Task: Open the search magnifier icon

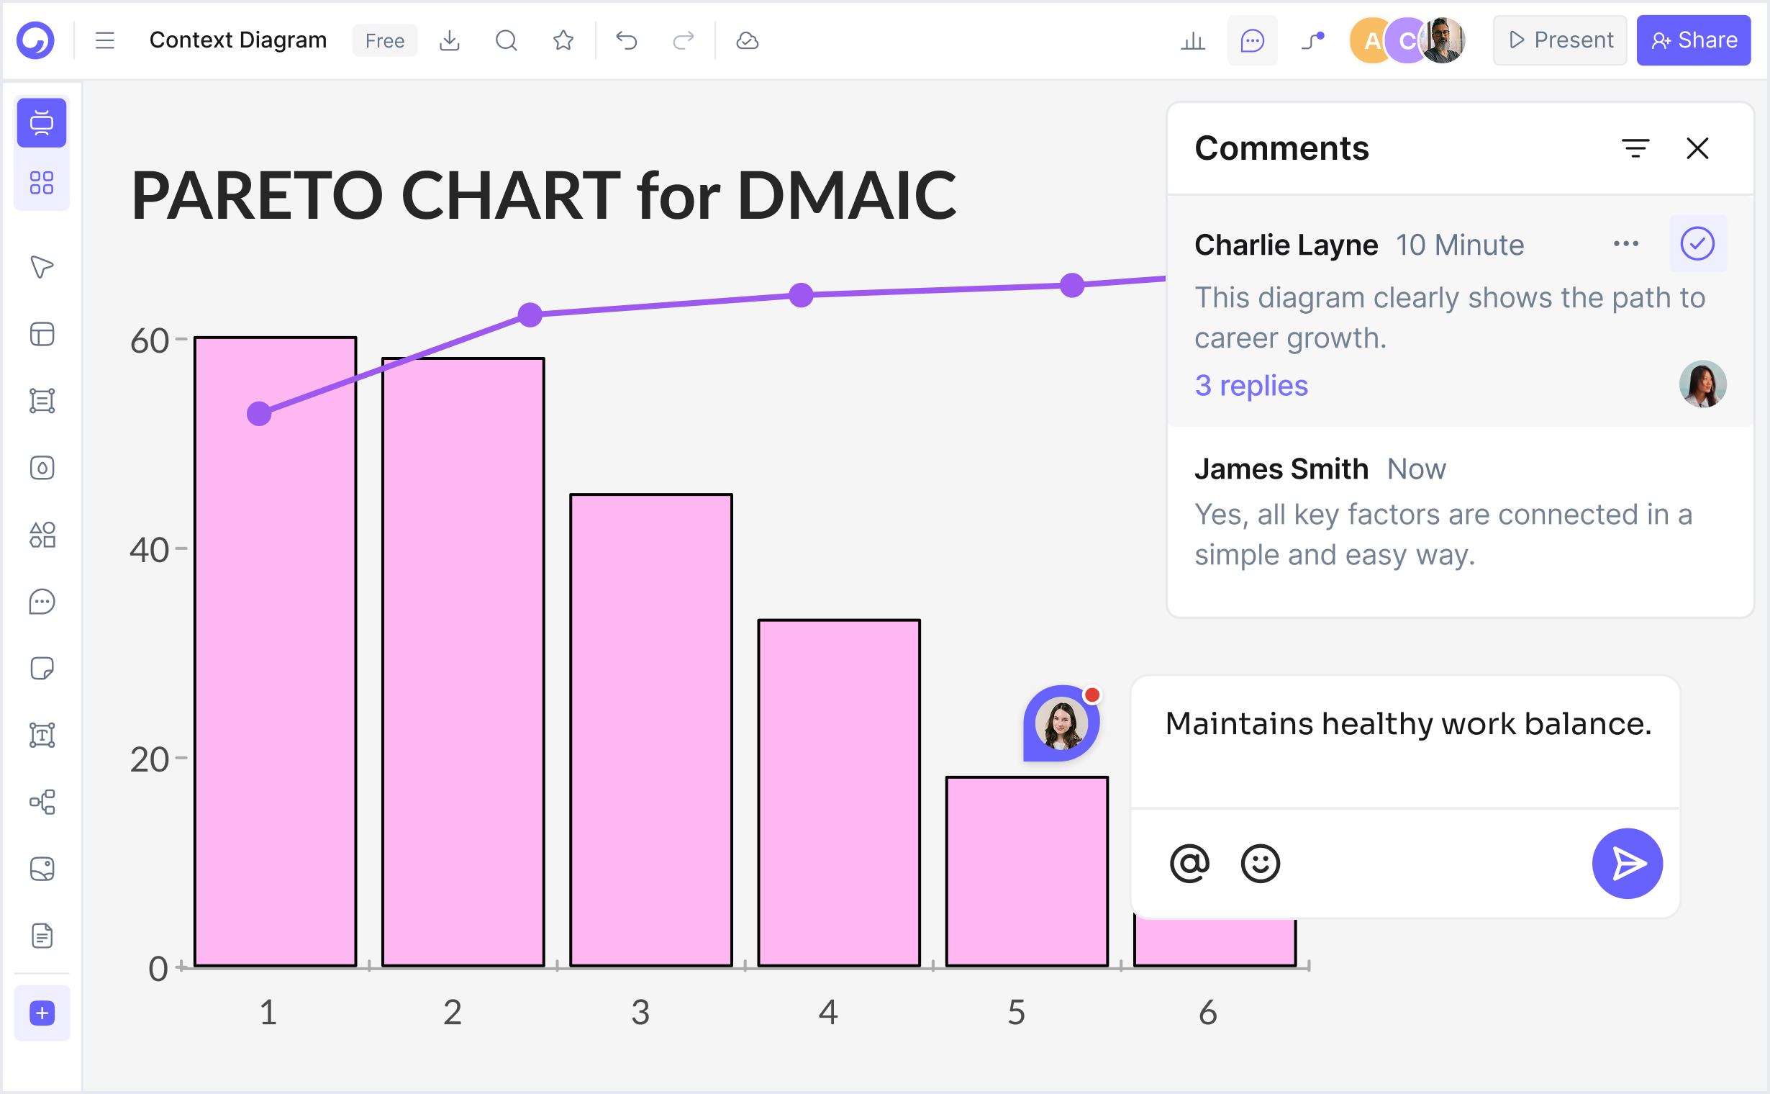Action: [x=507, y=40]
